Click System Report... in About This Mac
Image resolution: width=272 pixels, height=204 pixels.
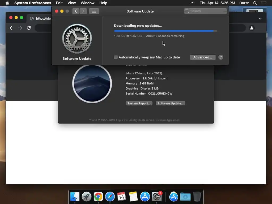click(139, 103)
